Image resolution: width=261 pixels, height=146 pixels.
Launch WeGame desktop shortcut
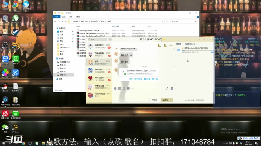point(16,128)
